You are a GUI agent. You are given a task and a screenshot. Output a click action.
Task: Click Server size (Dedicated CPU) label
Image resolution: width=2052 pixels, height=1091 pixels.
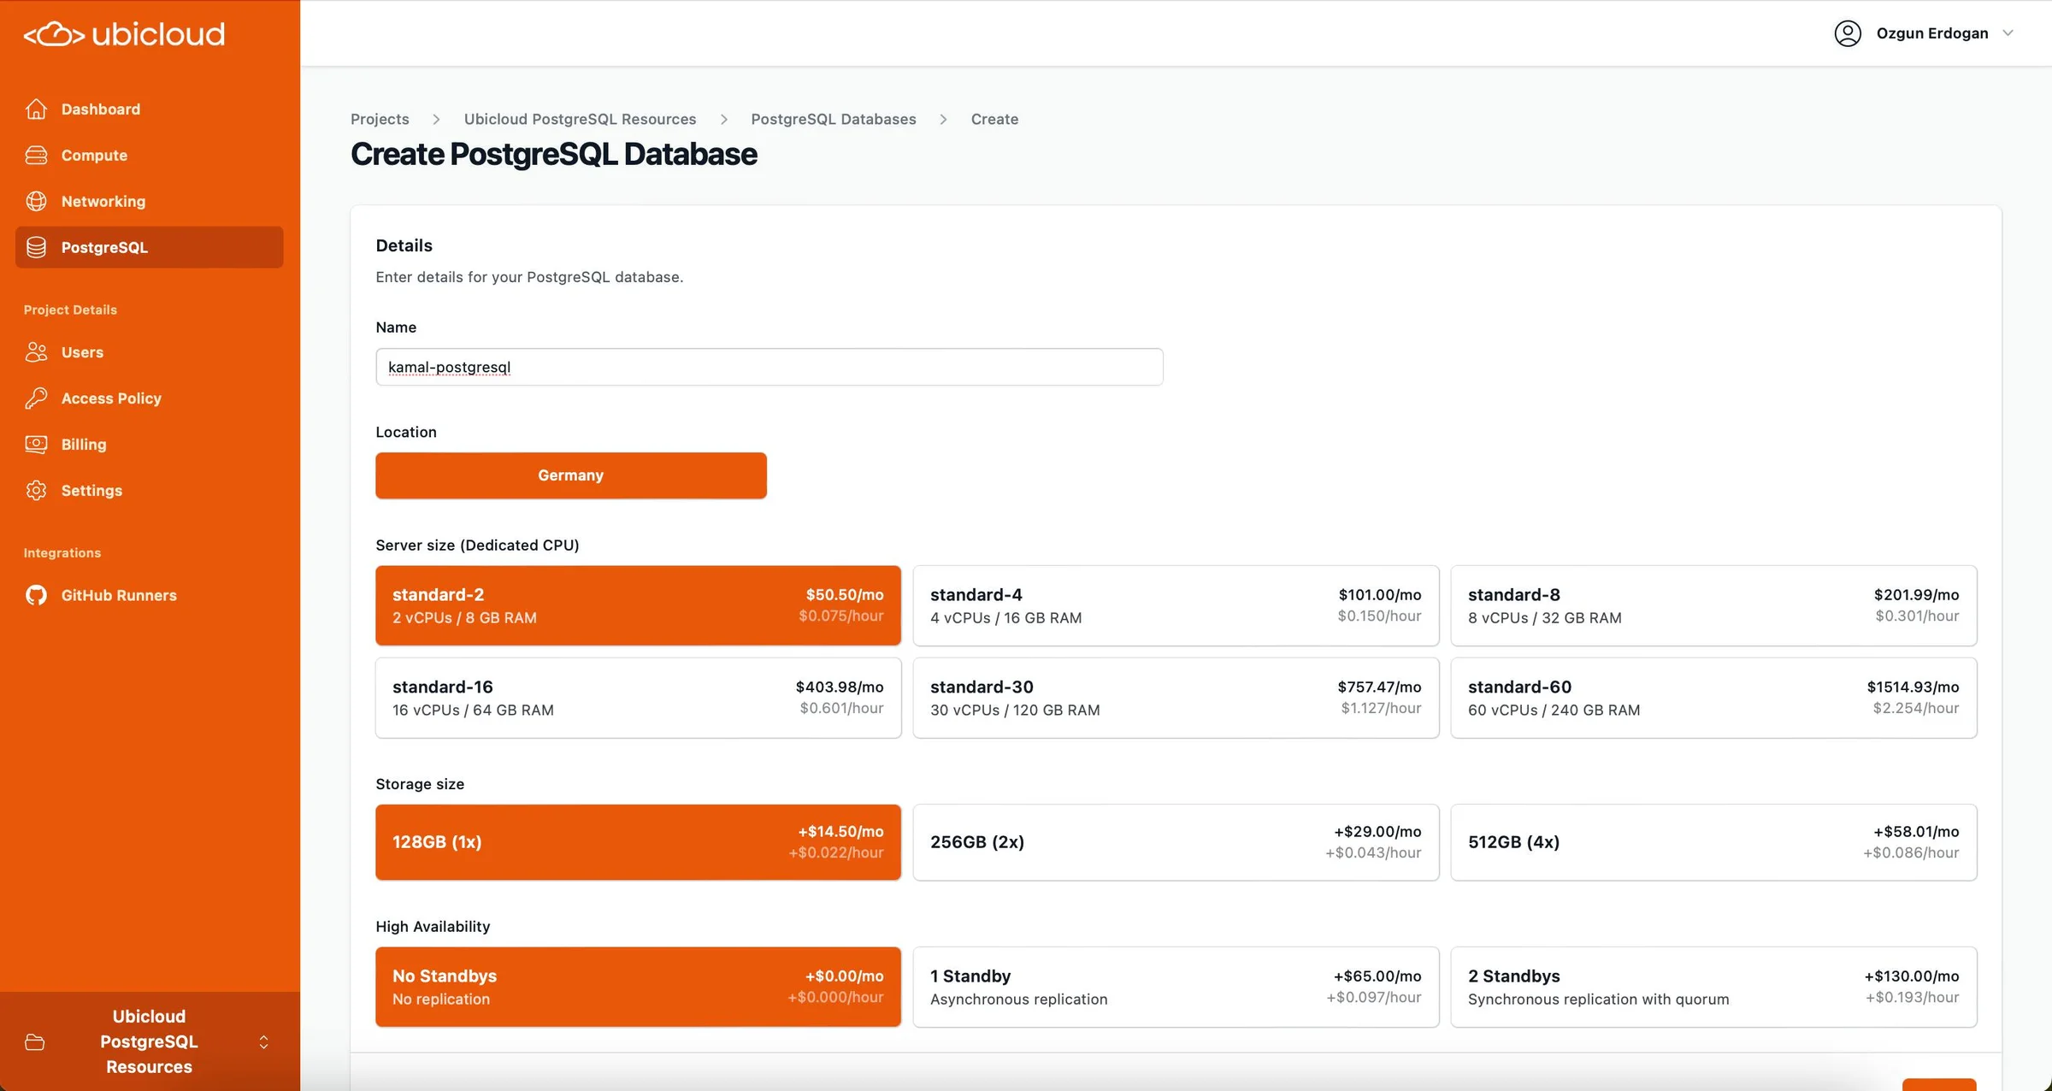[x=477, y=545]
